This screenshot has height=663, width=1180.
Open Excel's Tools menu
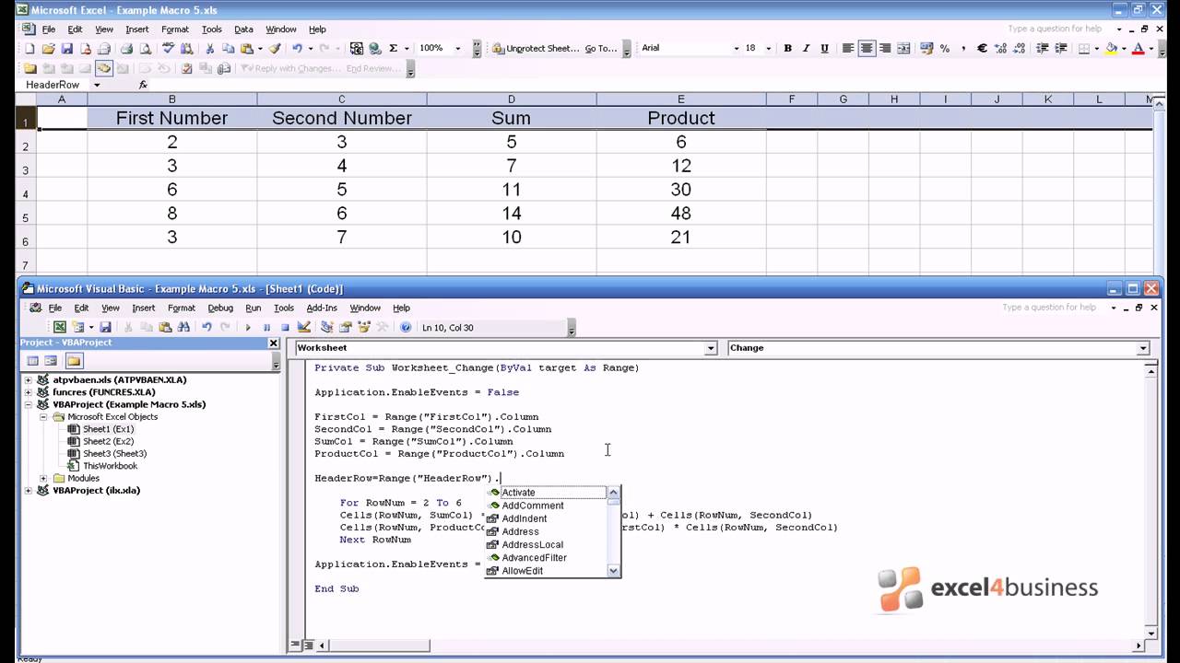[x=212, y=29]
